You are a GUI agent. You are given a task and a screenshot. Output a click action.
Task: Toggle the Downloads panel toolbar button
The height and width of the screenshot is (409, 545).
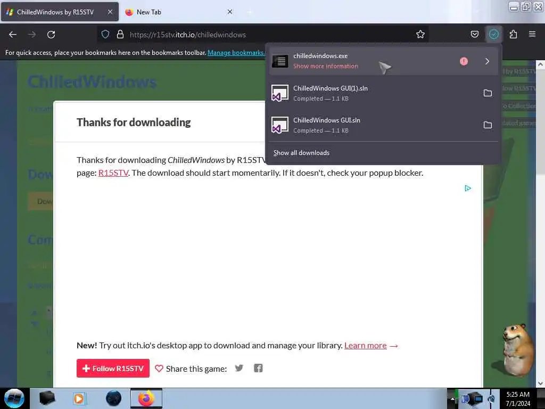tap(493, 34)
